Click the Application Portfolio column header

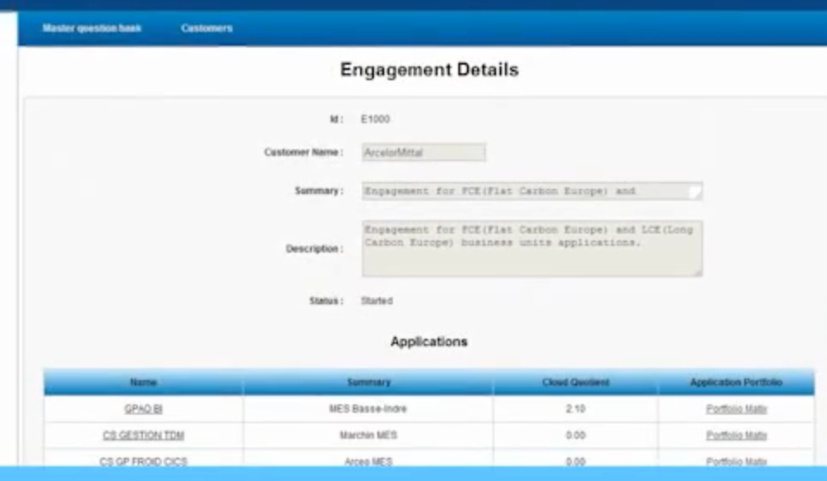[x=737, y=382]
